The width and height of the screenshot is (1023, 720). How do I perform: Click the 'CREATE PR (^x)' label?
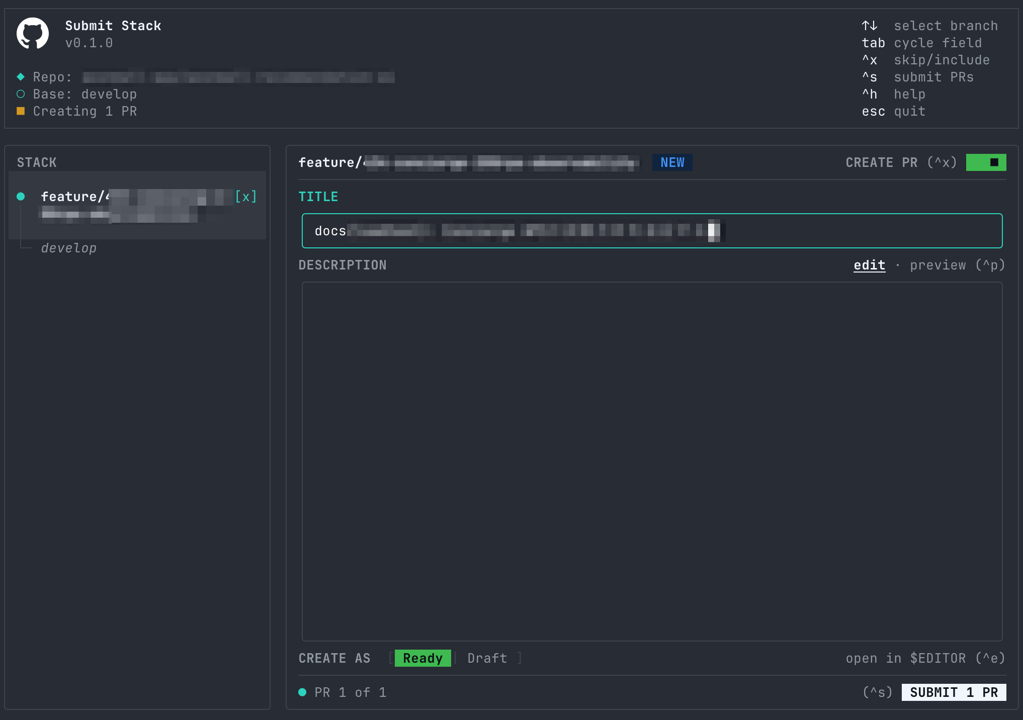click(x=902, y=162)
